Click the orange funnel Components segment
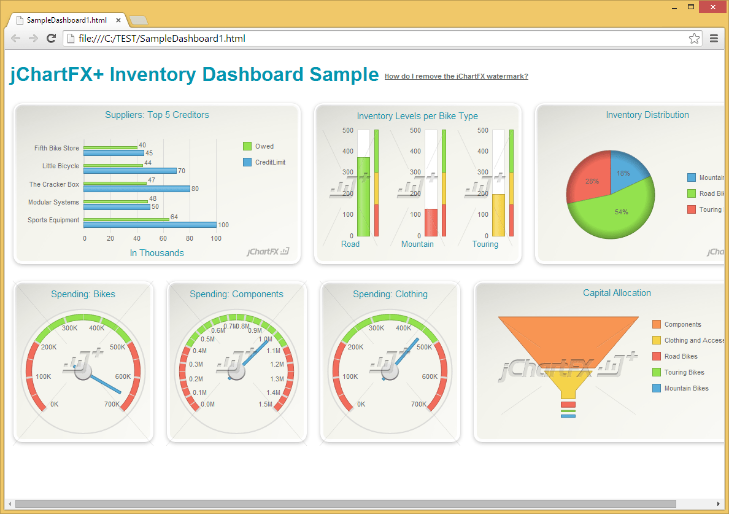 (x=568, y=340)
